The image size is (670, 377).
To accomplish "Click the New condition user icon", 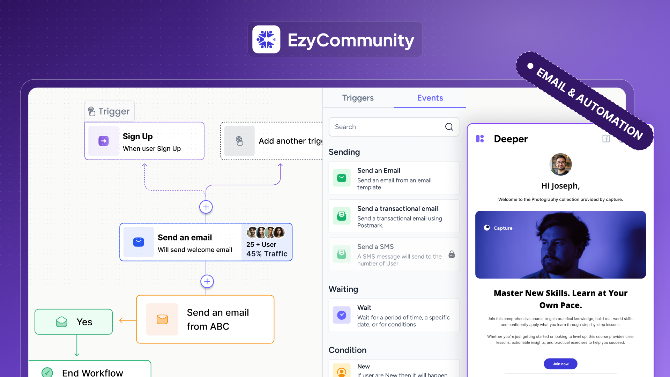I will (x=342, y=371).
